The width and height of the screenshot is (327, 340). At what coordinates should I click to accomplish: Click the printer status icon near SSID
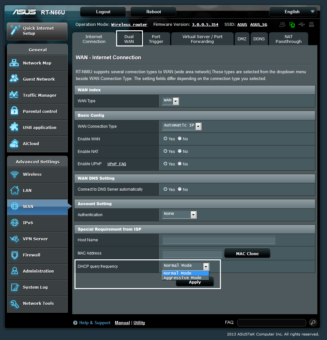click(311, 24)
